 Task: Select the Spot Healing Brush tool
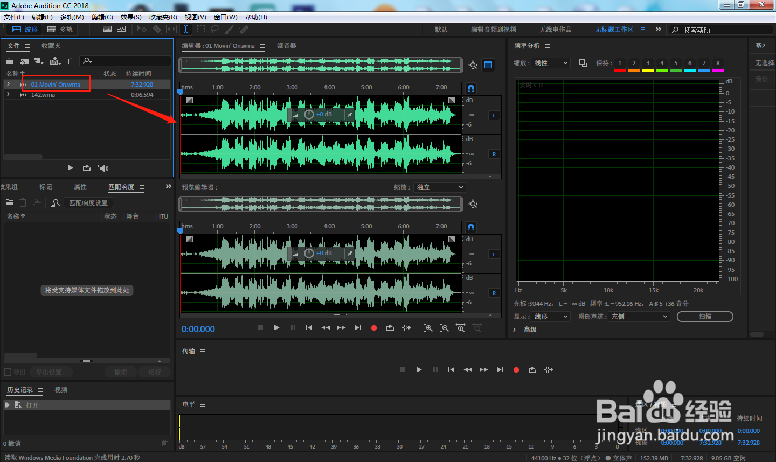point(244,29)
